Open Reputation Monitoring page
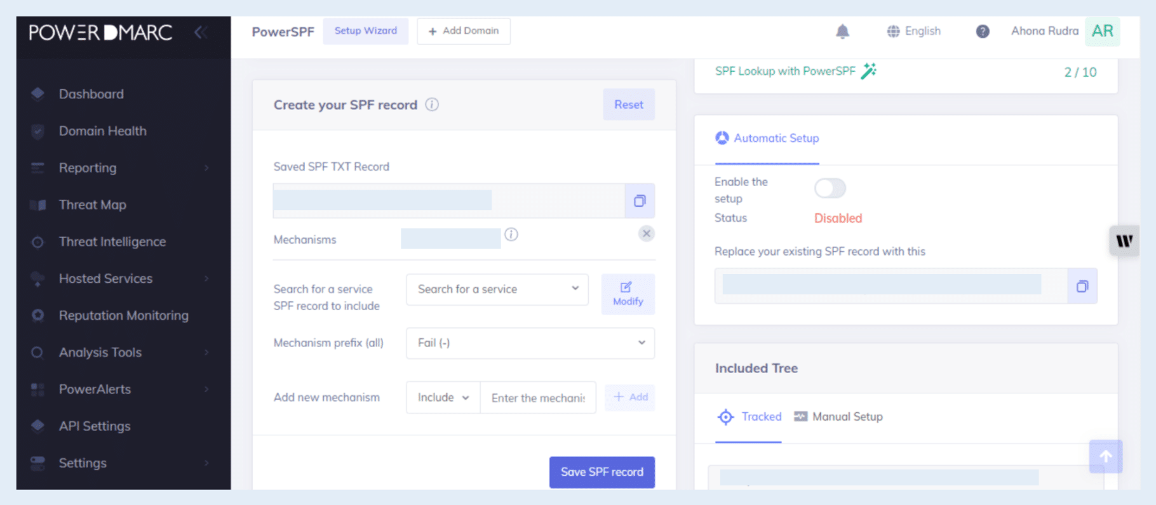 124,315
